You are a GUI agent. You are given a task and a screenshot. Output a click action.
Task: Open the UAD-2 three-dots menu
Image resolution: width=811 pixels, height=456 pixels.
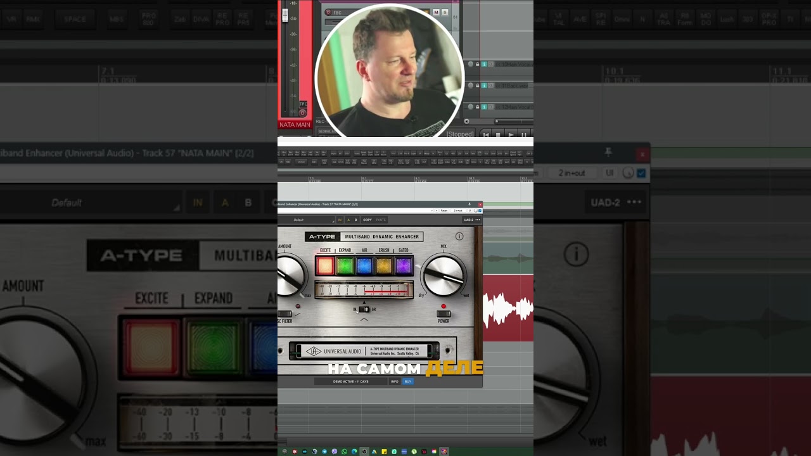[478, 220]
